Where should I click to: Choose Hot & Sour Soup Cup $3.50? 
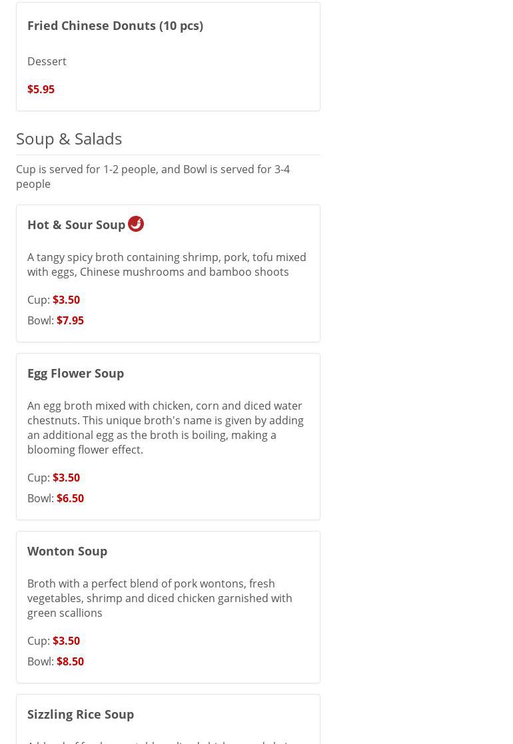tap(66, 300)
